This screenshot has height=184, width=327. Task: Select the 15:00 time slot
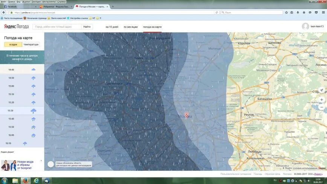22,86
